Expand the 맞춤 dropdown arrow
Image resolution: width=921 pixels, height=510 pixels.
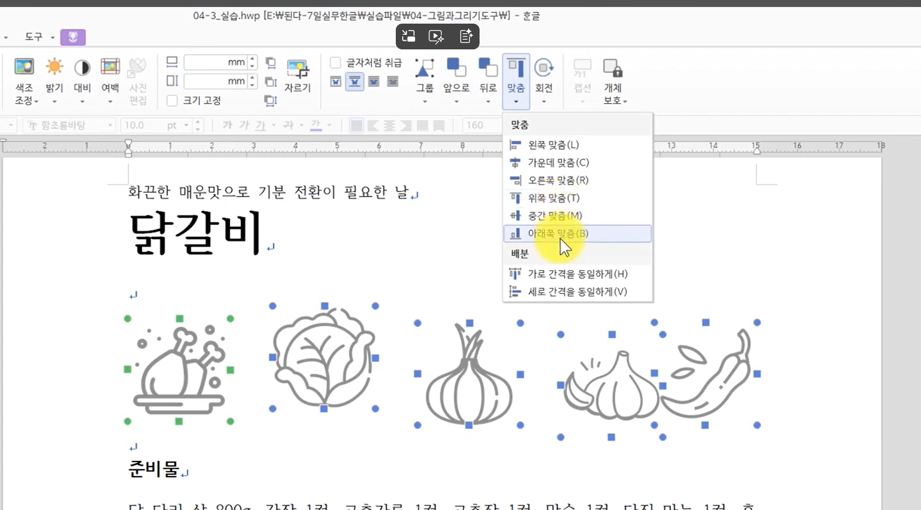[x=516, y=101]
